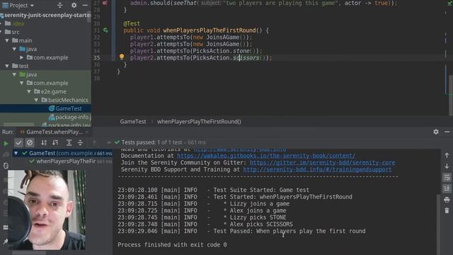Viewport: 453px width, 255px height.
Task: Collapse the basicMechanics package node
Action: click(x=36, y=100)
